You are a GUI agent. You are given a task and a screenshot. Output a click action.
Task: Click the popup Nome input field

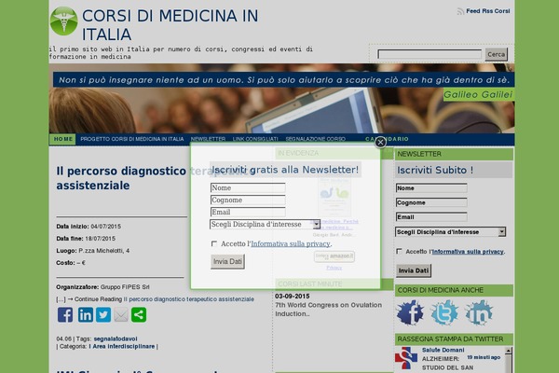[x=248, y=187]
